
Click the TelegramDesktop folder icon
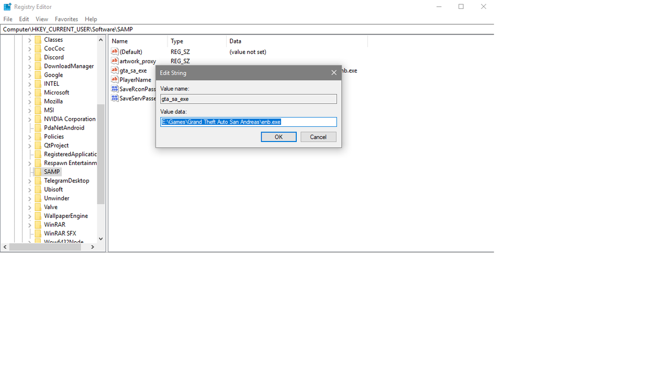(x=38, y=181)
